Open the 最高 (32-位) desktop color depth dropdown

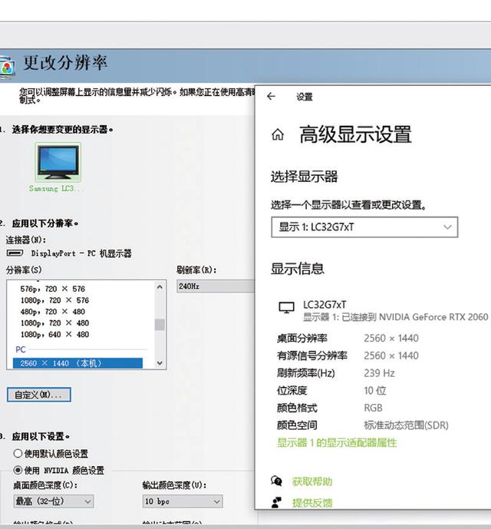(54, 501)
